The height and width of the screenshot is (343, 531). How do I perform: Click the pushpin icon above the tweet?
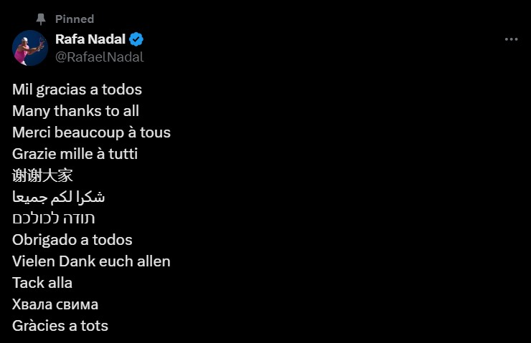[41, 19]
